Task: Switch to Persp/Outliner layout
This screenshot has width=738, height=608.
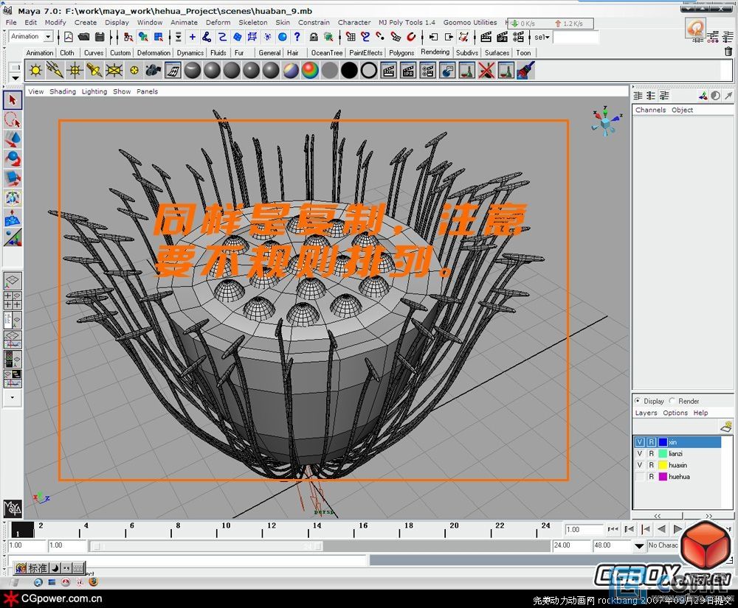Action: pyautogui.click(x=13, y=321)
